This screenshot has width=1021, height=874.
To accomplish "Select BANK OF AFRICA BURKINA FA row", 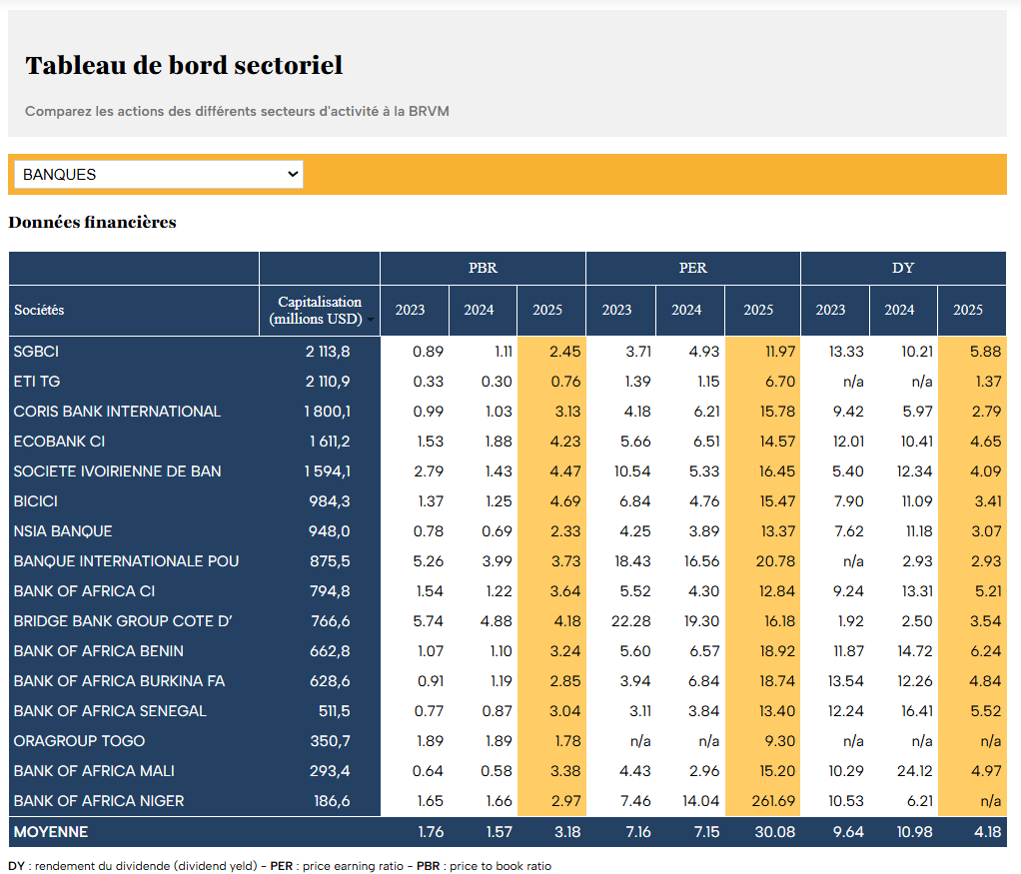I will tap(119, 681).
